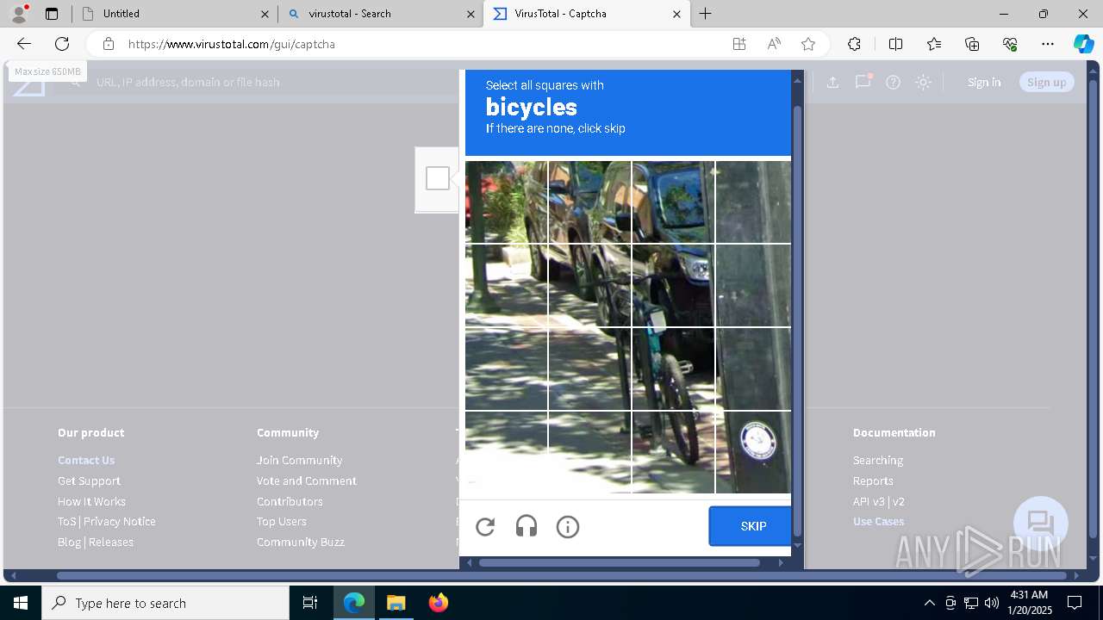Toggle VirusTotal light/dark theme icon

click(924, 82)
